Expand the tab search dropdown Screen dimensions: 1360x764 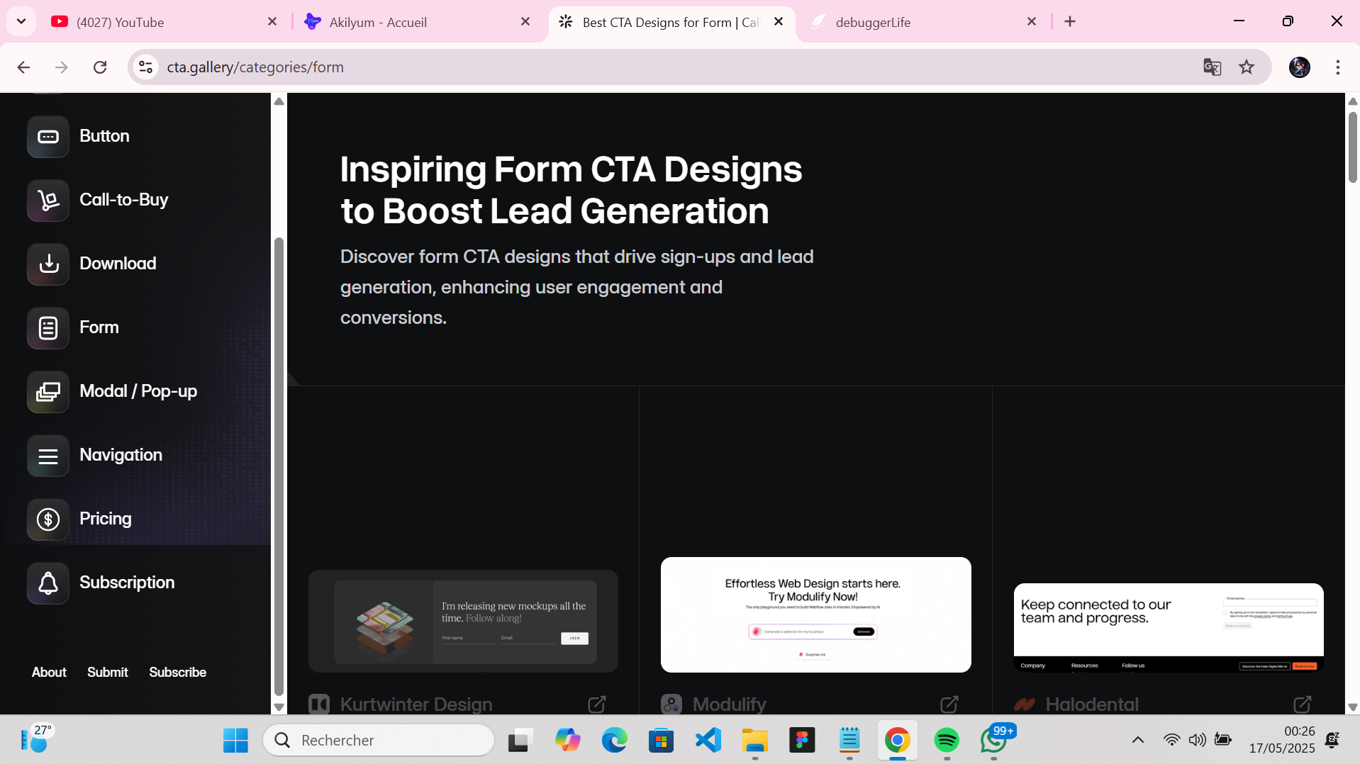click(21, 22)
